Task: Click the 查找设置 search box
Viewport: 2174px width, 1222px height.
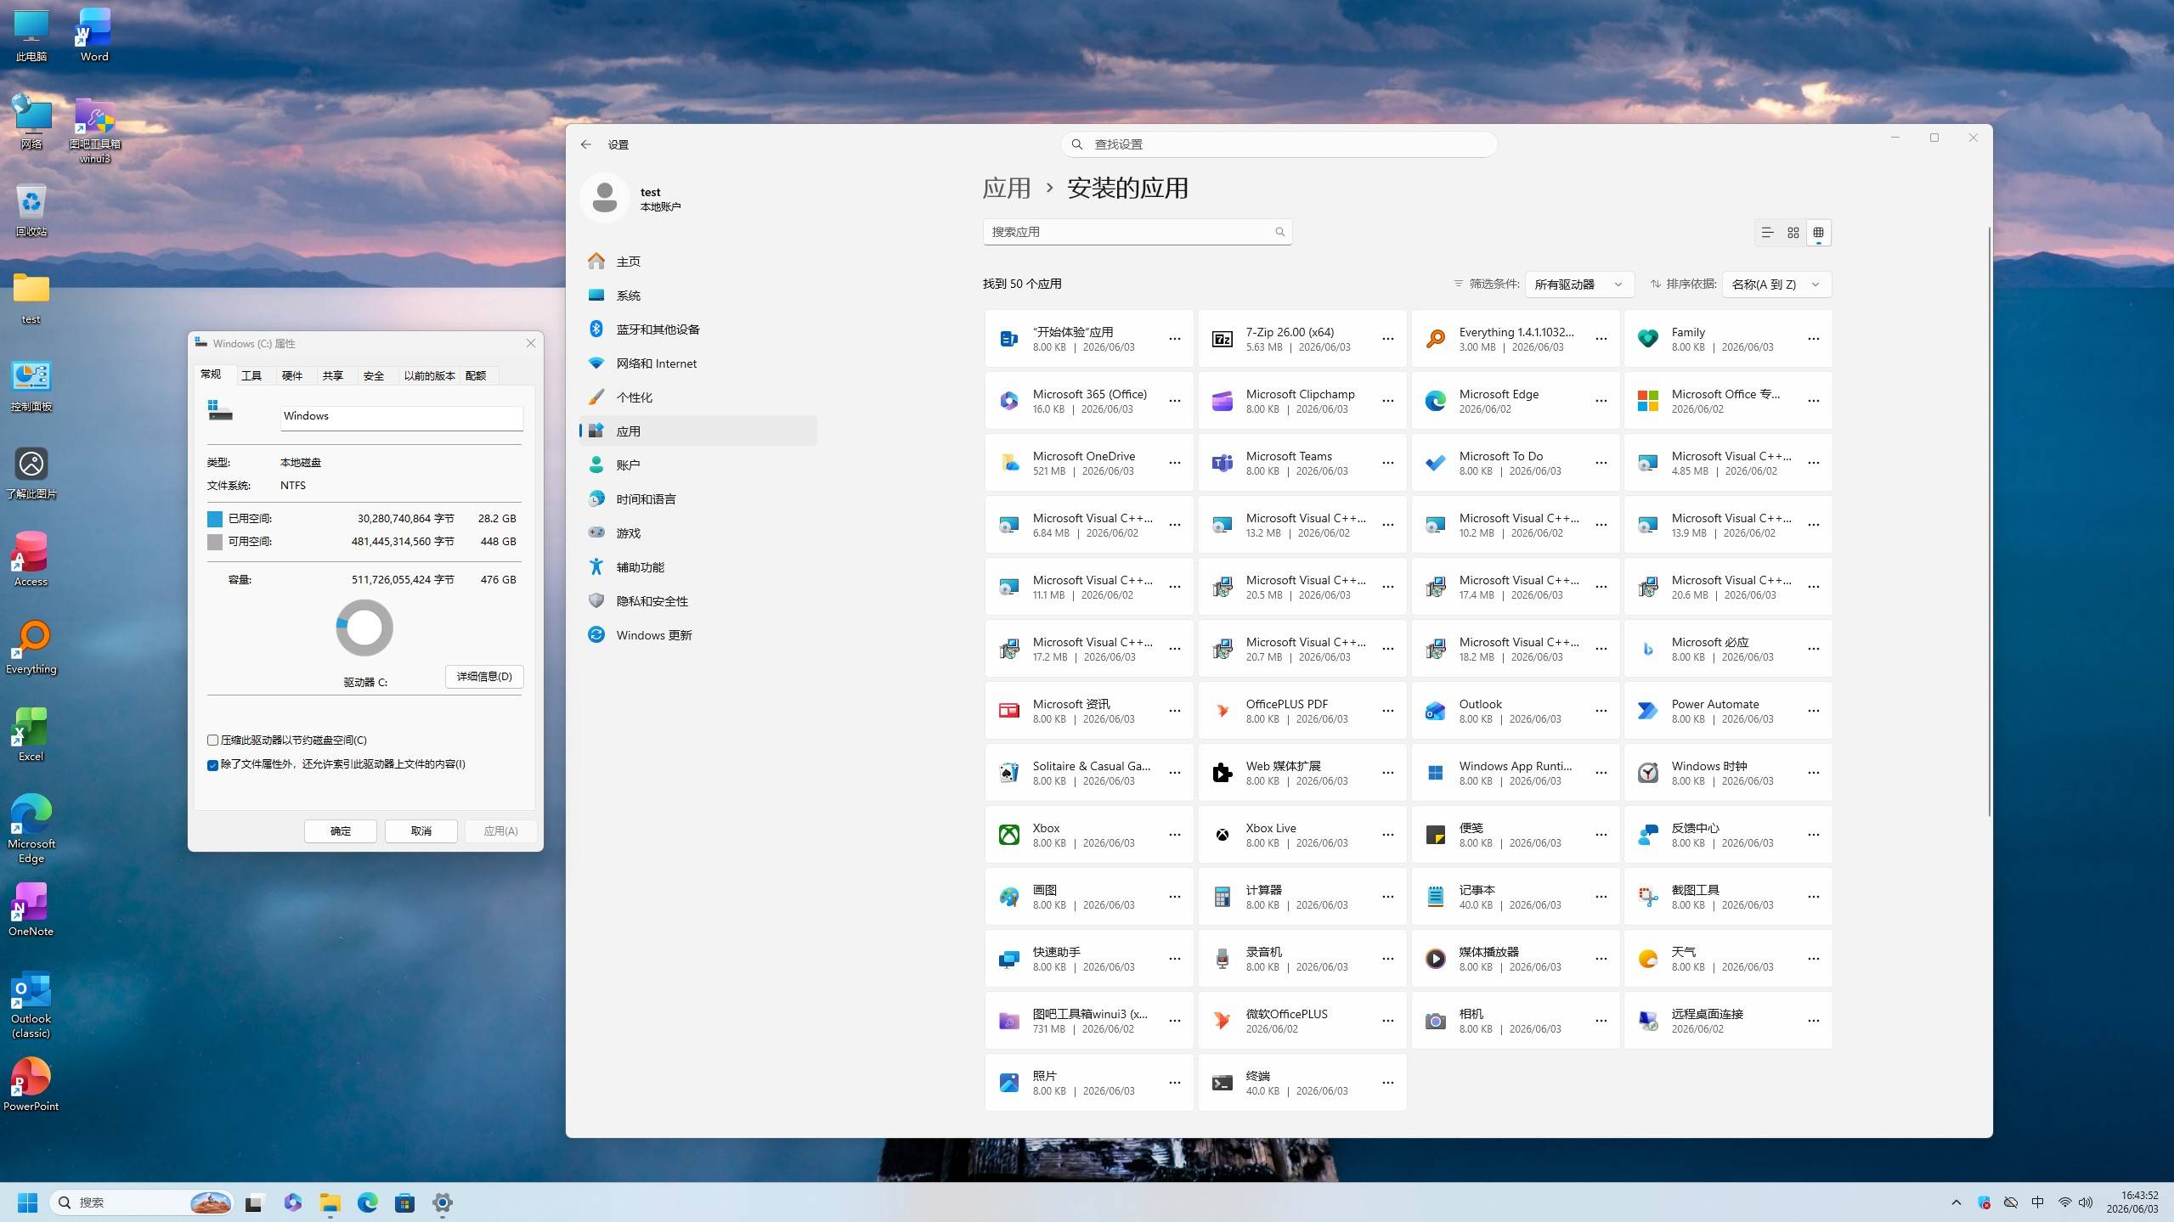Action: click(1279, 144)
